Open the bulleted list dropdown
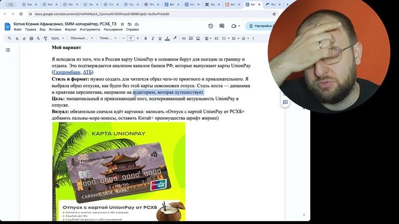Image resolution: width=399 pixels, height=224 pixels. pyautogui.click(x=235, y=38)
